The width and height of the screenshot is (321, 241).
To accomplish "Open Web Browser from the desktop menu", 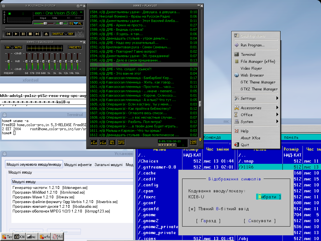I will click(x=256, y=75).
